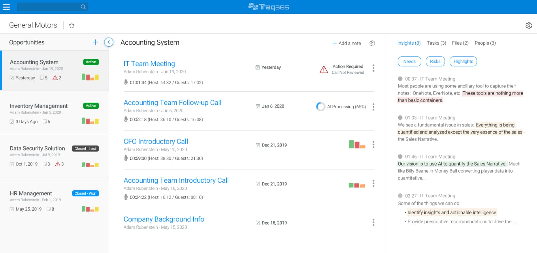Click the Closed - Lost badge
The height and width of the screenshot is (253, 537).
[x=85, y=149]
